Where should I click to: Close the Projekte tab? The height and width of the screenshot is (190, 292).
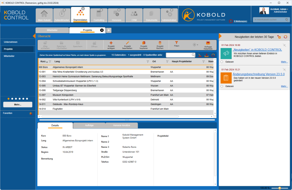click(102, 30)
